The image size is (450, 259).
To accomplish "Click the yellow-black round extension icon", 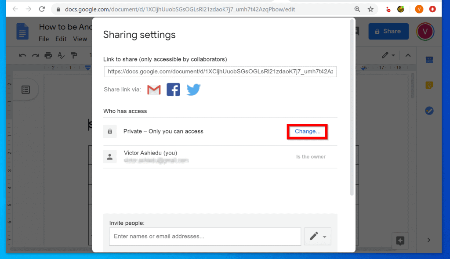I will pyautogui.click(x=401, y=9).
